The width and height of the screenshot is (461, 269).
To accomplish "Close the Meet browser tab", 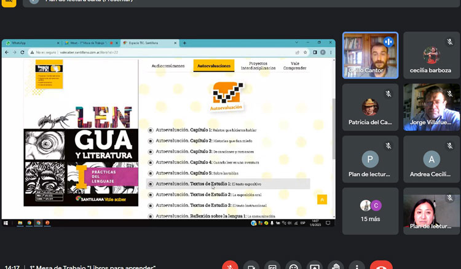I will coord(117,43).
